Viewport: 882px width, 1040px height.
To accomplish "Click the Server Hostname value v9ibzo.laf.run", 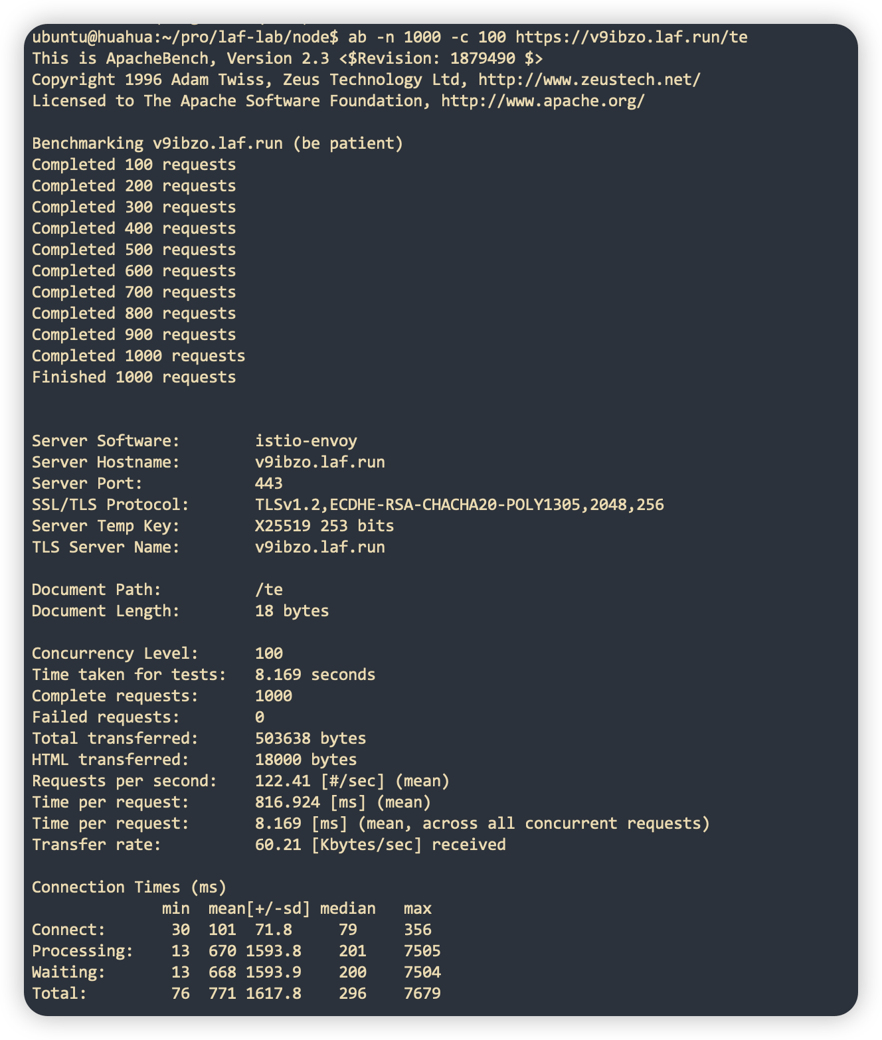I will pos(319,462).
